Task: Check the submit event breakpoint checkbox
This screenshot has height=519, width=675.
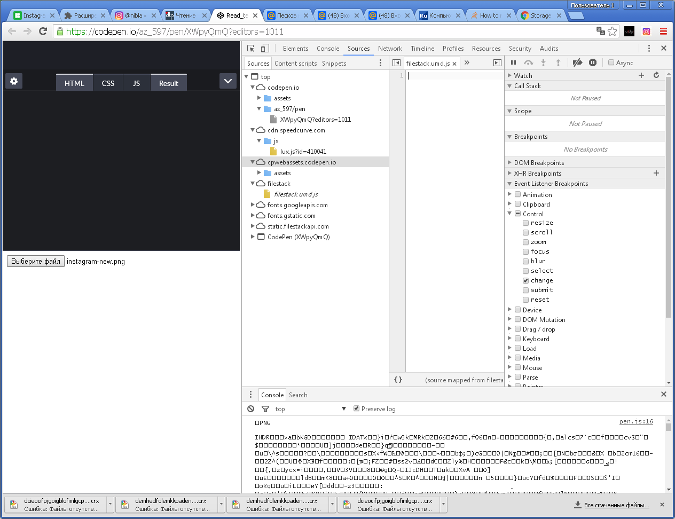Action: pos(525,290)
